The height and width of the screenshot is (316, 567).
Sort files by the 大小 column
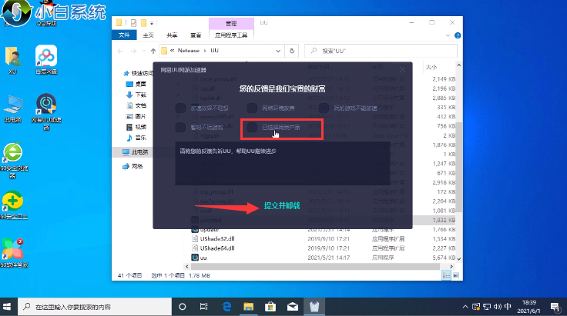(x=431, y=67)
